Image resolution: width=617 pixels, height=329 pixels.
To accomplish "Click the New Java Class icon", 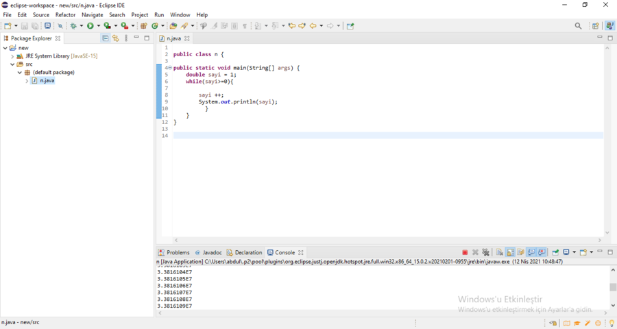I will pyautogui.click(x=155, y=26).
